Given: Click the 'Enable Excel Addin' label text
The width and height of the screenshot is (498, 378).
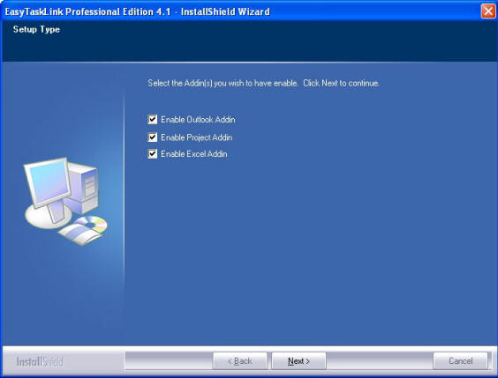Looking at the screenshot, I should click(x=193, y=154).
